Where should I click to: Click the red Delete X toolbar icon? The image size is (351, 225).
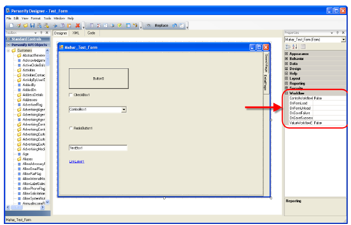coord(77,26)
